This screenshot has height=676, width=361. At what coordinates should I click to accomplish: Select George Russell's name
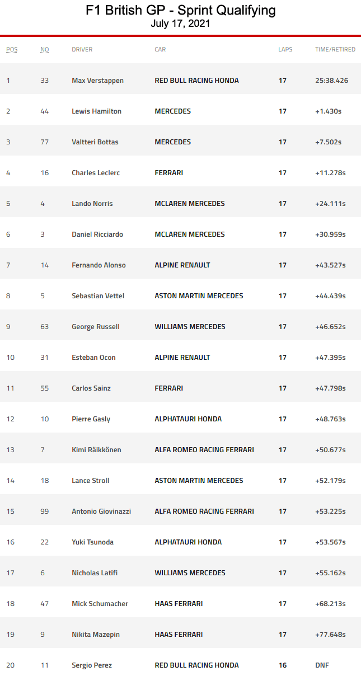coord(95,327)
